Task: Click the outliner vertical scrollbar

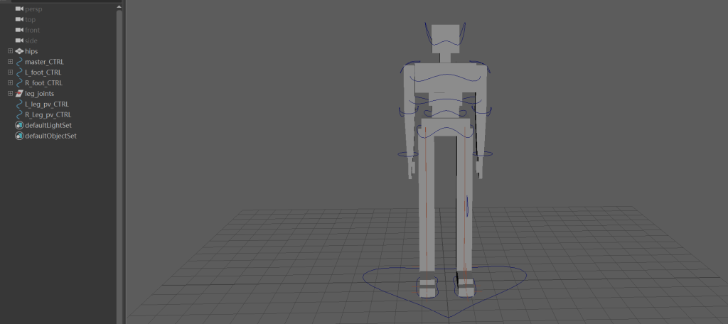Action: pos(119,142)
